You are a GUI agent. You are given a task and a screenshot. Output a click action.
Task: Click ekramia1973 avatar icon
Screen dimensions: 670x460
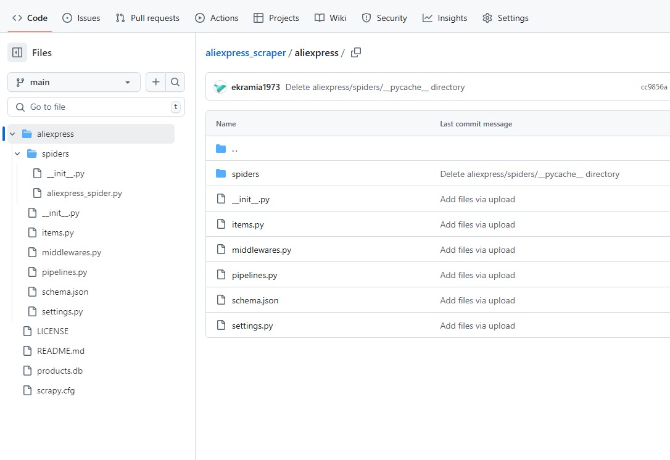click(220, 87)
